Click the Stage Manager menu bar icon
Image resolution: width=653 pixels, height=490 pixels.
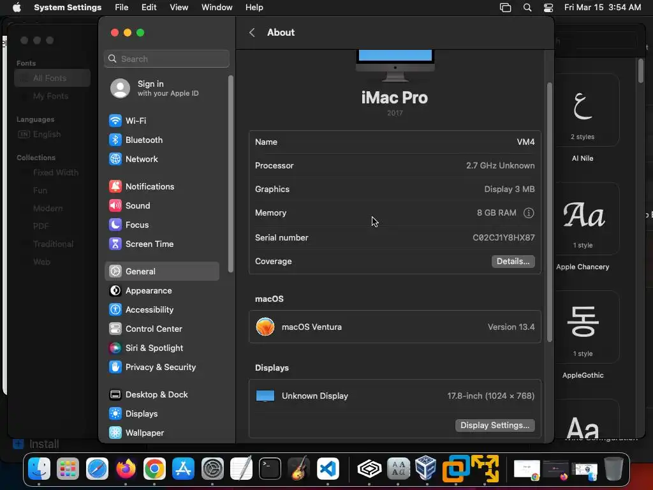[505, 8]
